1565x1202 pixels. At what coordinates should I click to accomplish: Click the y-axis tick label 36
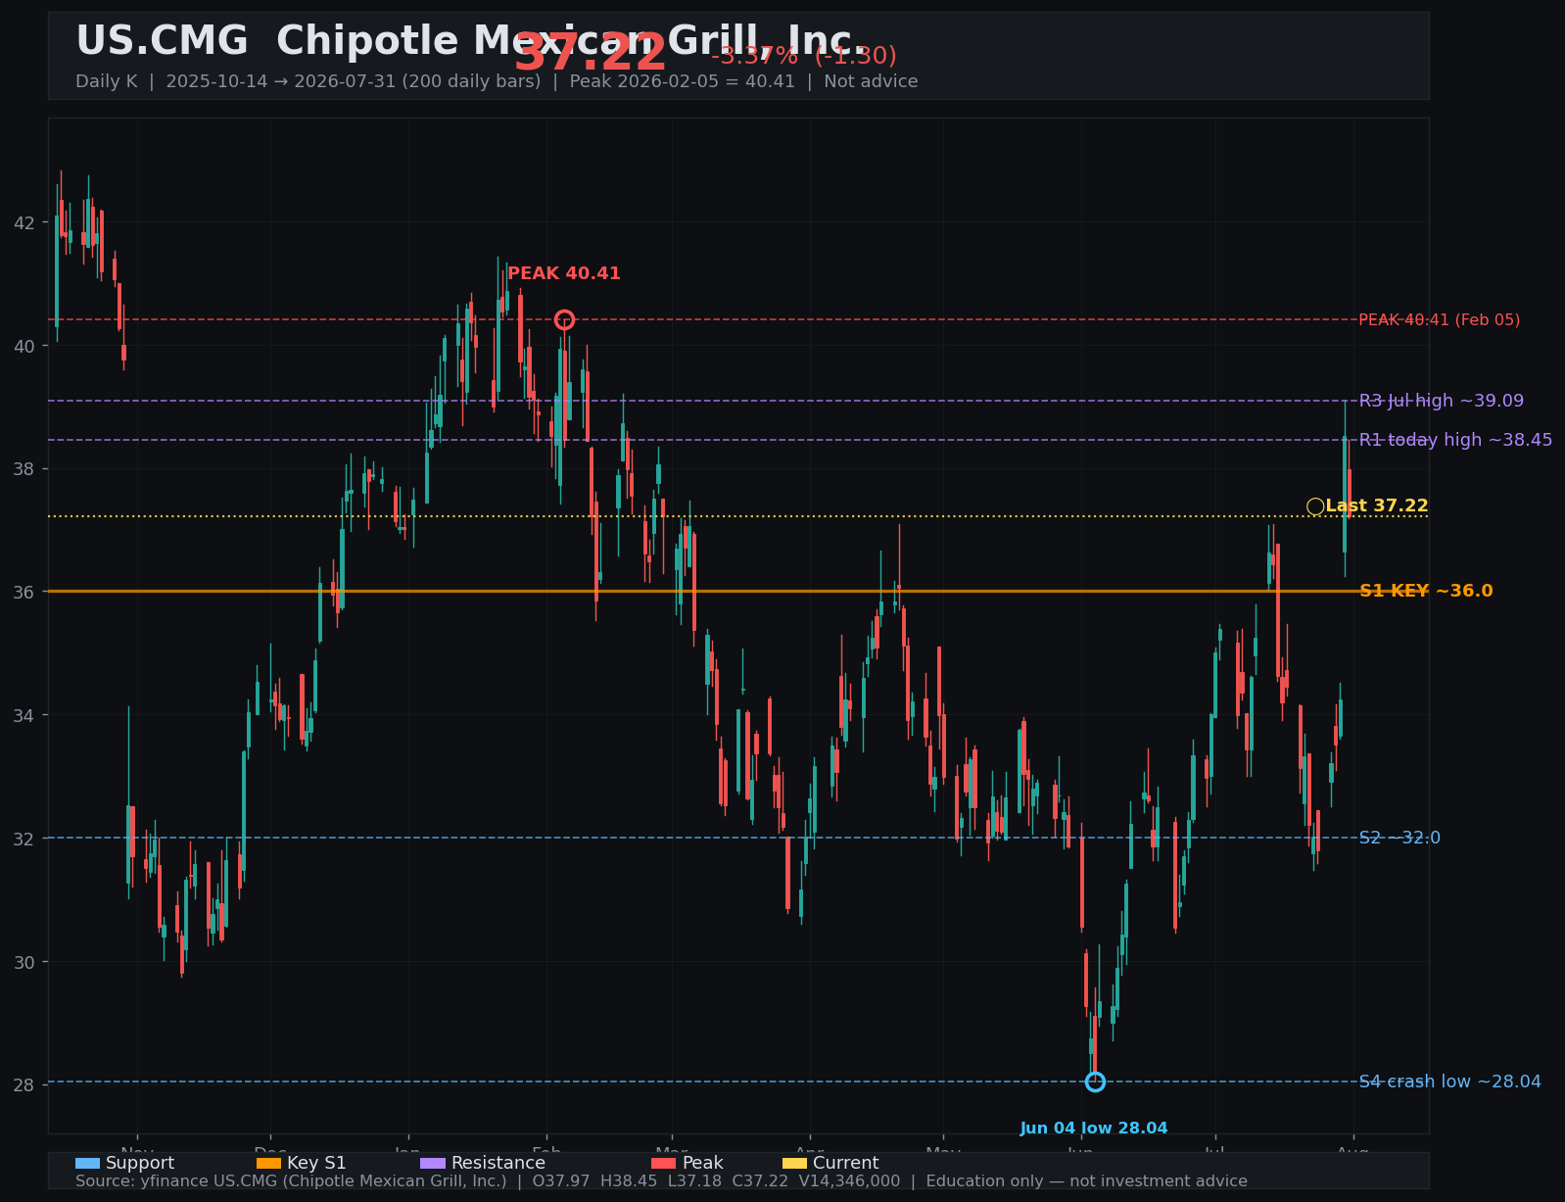pos(24,592)
